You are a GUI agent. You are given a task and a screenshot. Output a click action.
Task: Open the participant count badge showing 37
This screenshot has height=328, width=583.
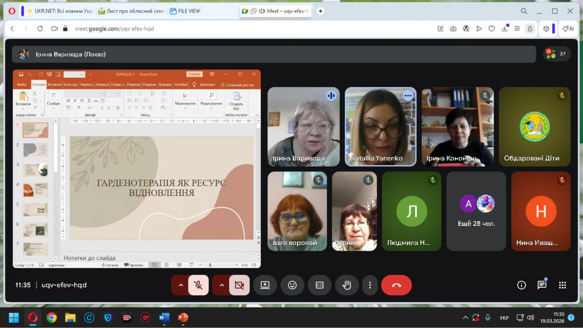557,54
